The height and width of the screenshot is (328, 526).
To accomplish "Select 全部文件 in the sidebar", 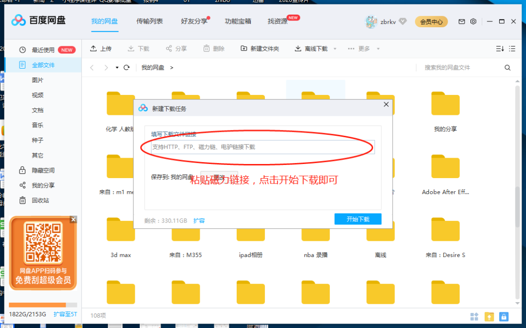I will coord(43,65).
